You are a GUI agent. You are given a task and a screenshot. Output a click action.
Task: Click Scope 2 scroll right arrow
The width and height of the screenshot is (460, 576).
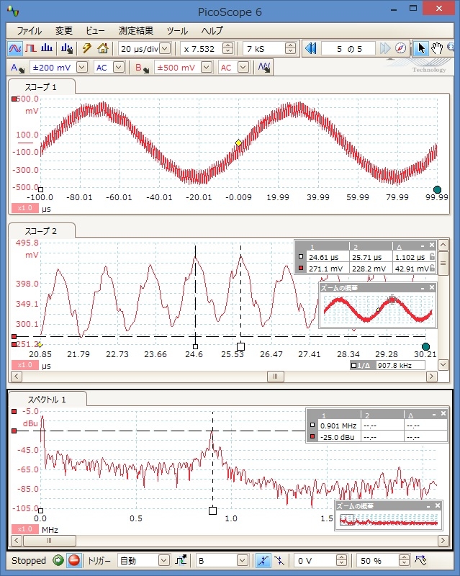click(x=432, y=376)
